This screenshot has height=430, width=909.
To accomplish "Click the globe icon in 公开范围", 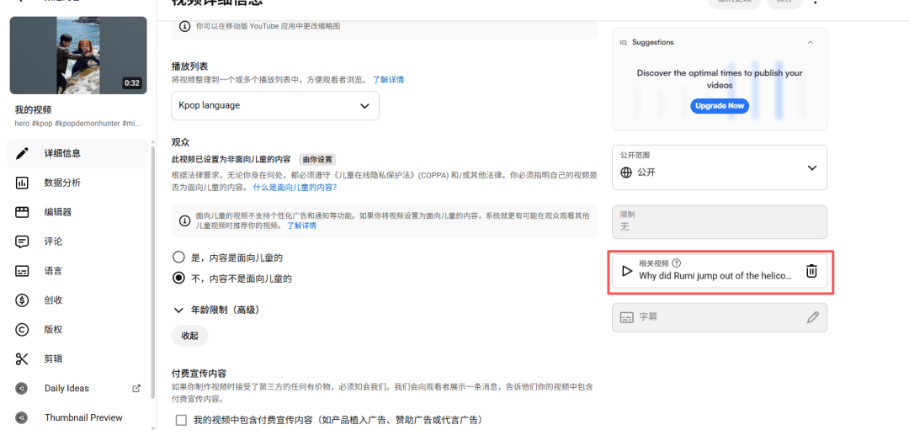I will [626, 173].
